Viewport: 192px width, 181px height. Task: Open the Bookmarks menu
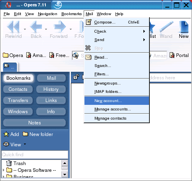tap(71, 14)
